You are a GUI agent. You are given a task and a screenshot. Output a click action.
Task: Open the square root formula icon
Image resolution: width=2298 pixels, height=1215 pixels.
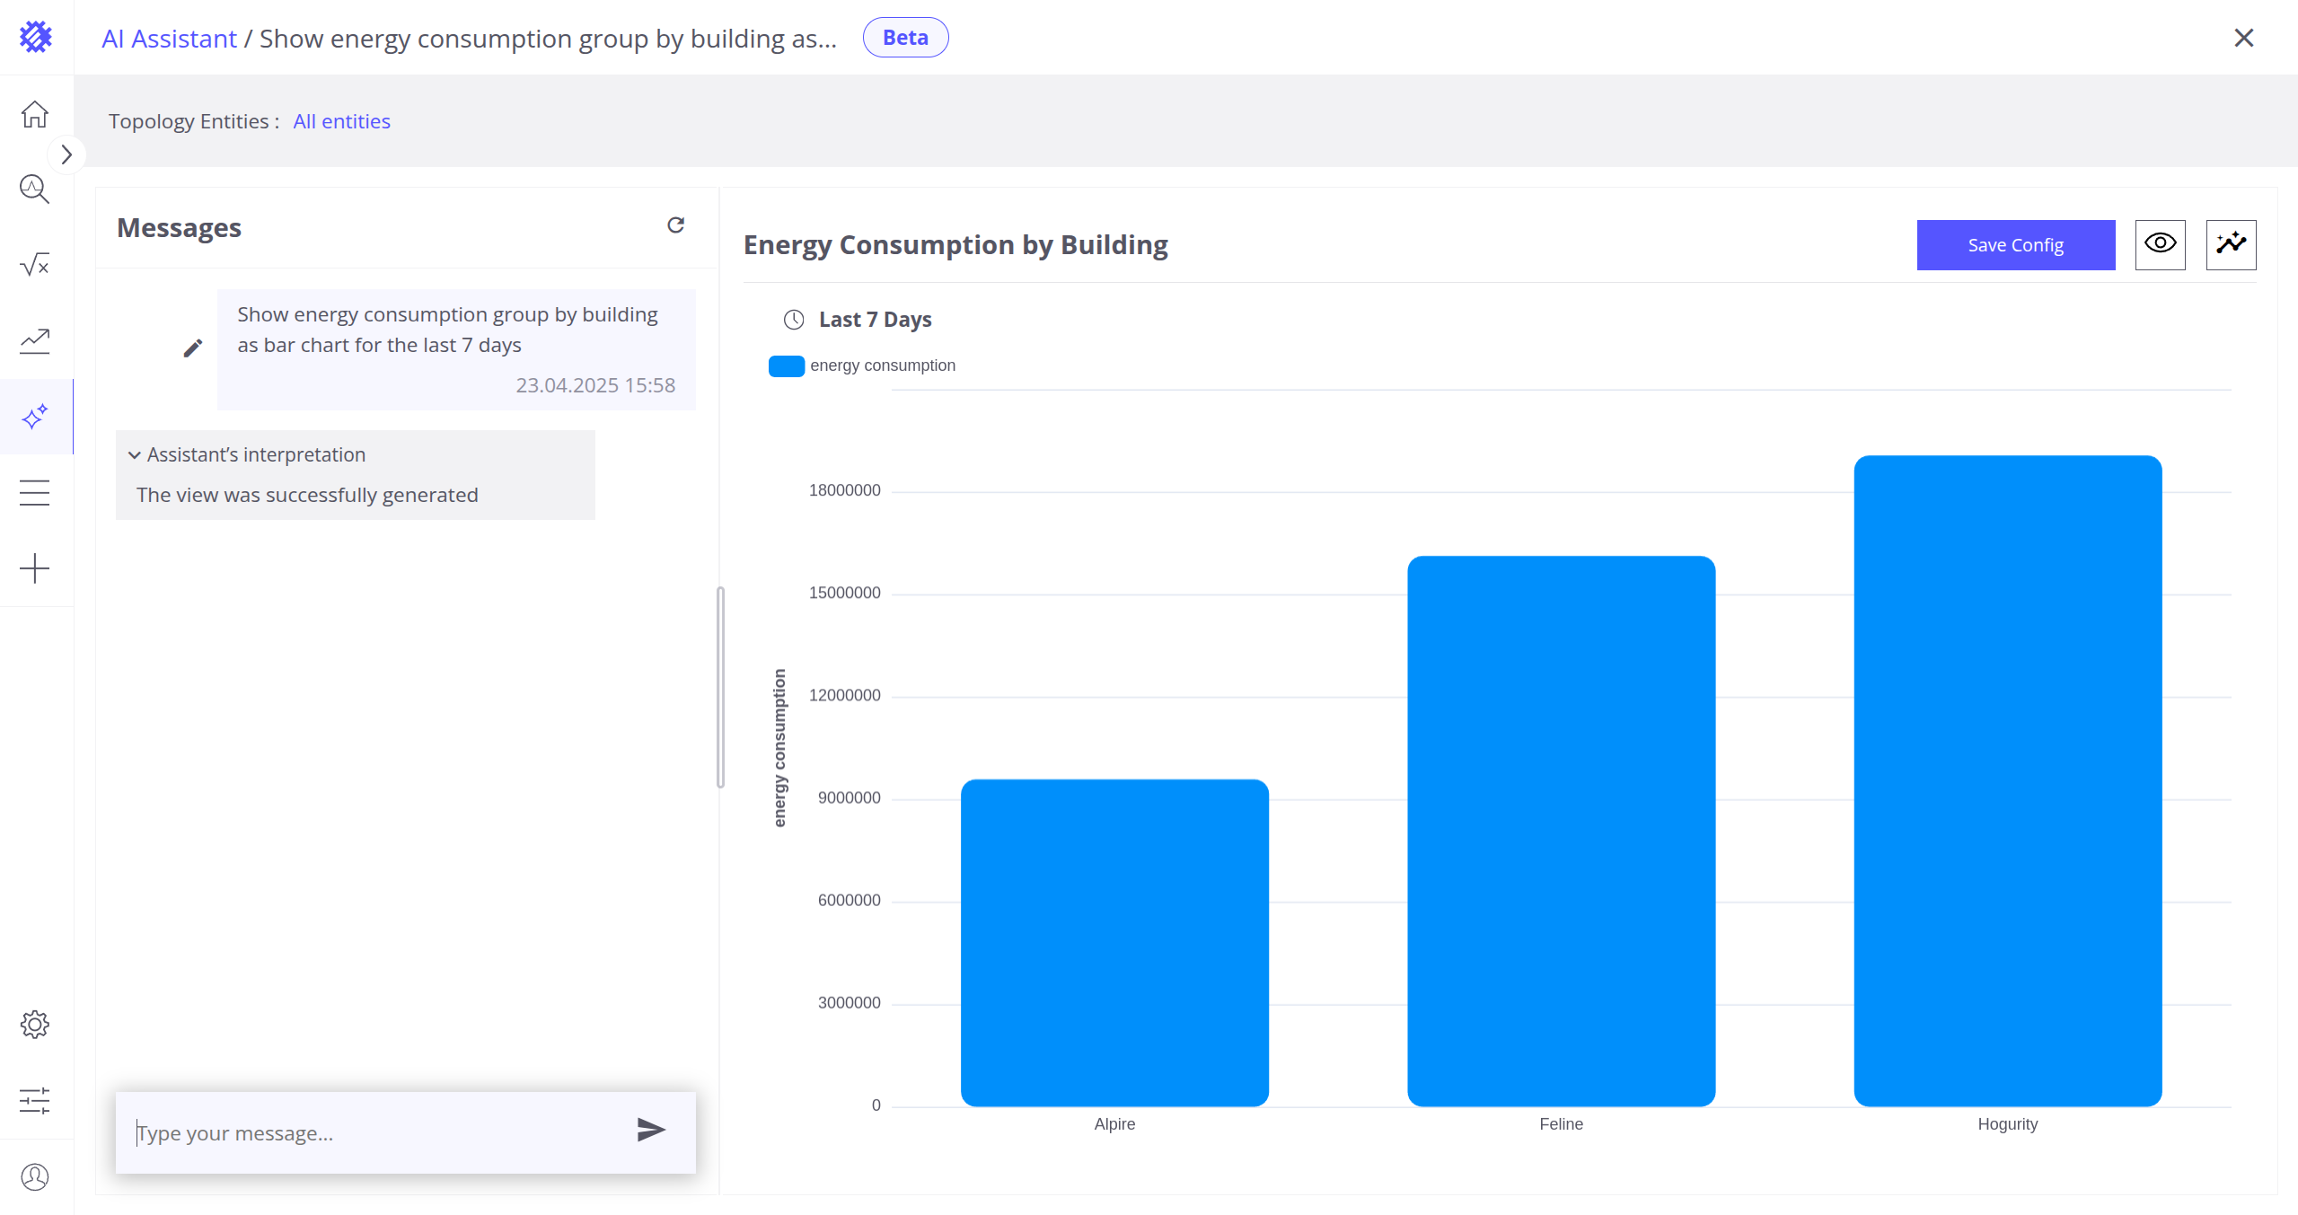(35, 265)
